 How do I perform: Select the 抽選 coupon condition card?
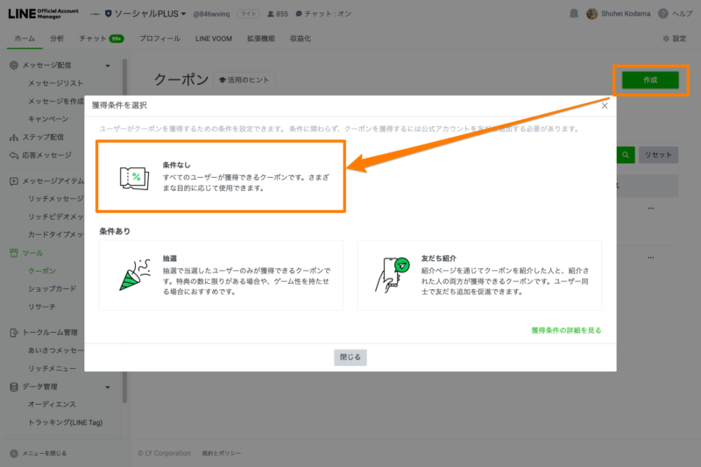pyautogui.click(x=222, y=275)
